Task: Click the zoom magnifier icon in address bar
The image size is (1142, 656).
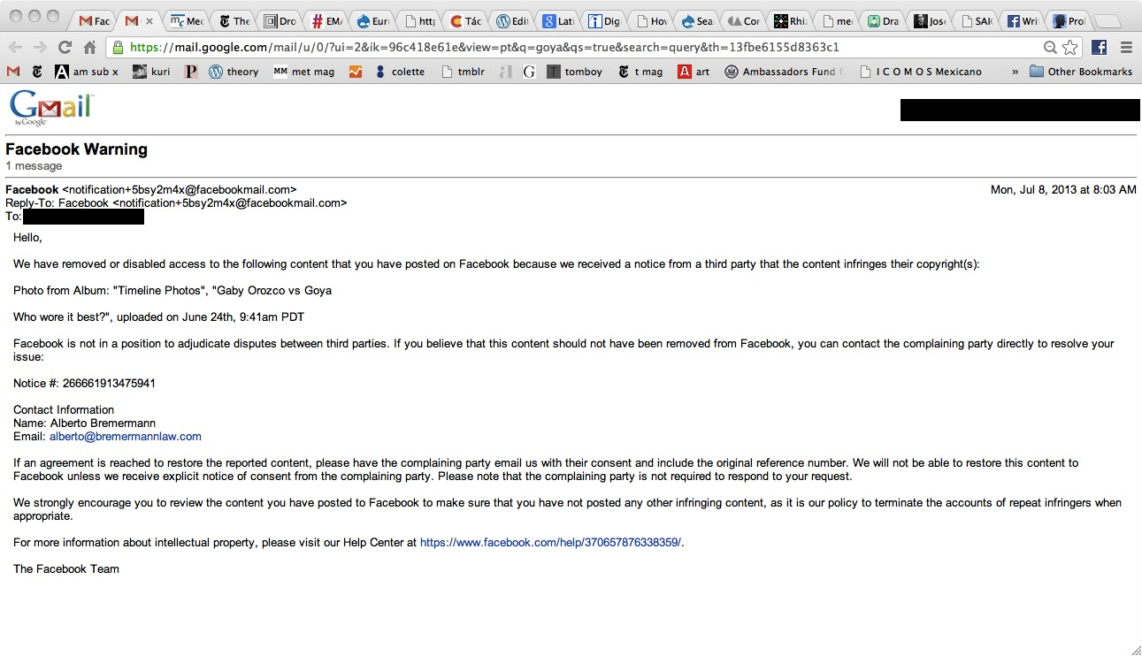Action: click(x=1050, y=48)
